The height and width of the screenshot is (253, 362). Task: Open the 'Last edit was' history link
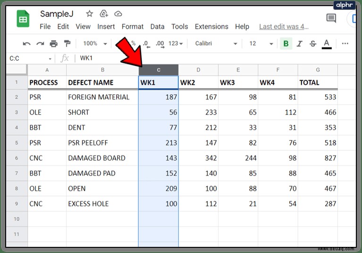pos(284,27)
